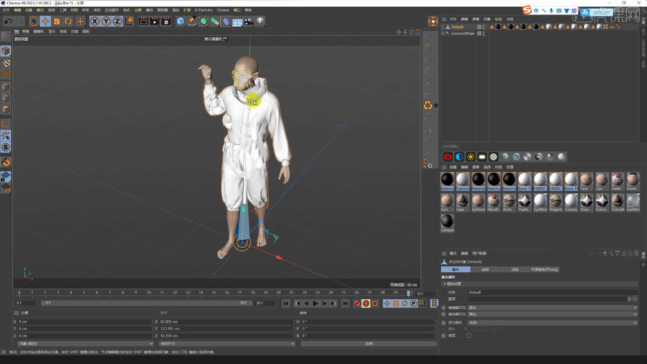Lock the X axis in the toolbar
Screen dimensions: 647x364
point(95,21)
